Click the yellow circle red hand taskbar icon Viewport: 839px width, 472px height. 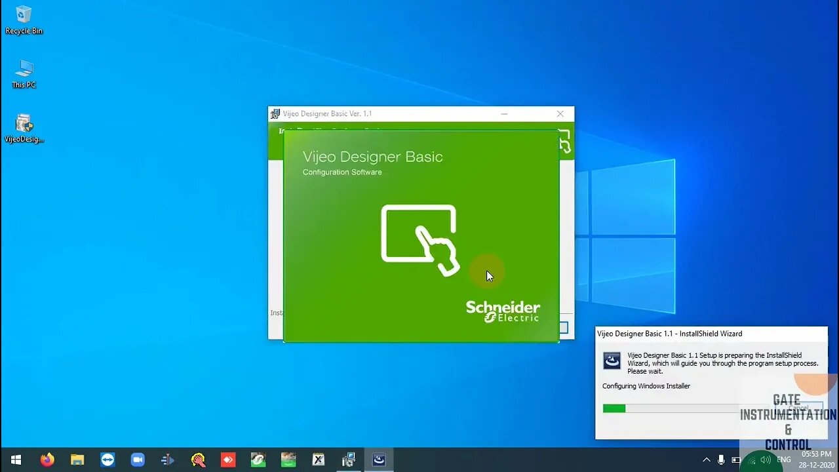pyautogui.click(x=198, y=460)
